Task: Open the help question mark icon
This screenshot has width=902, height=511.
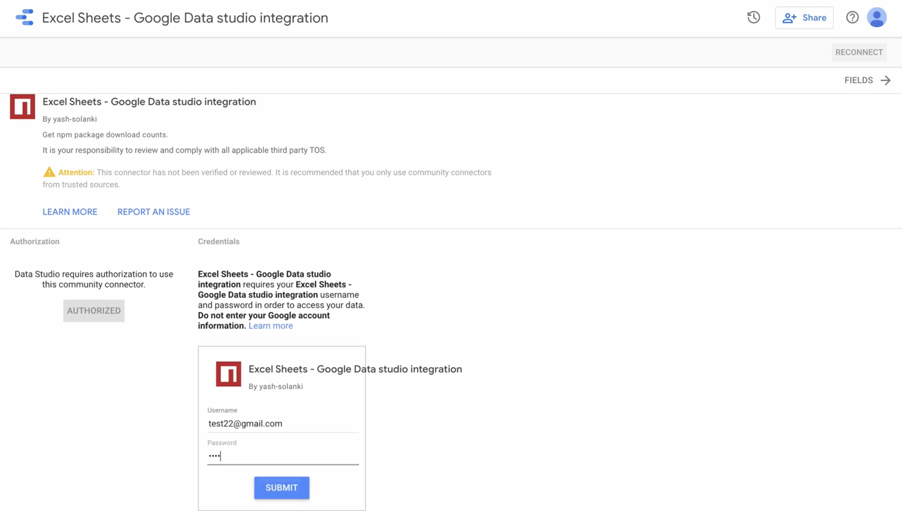Action: (x=852, y=17)
